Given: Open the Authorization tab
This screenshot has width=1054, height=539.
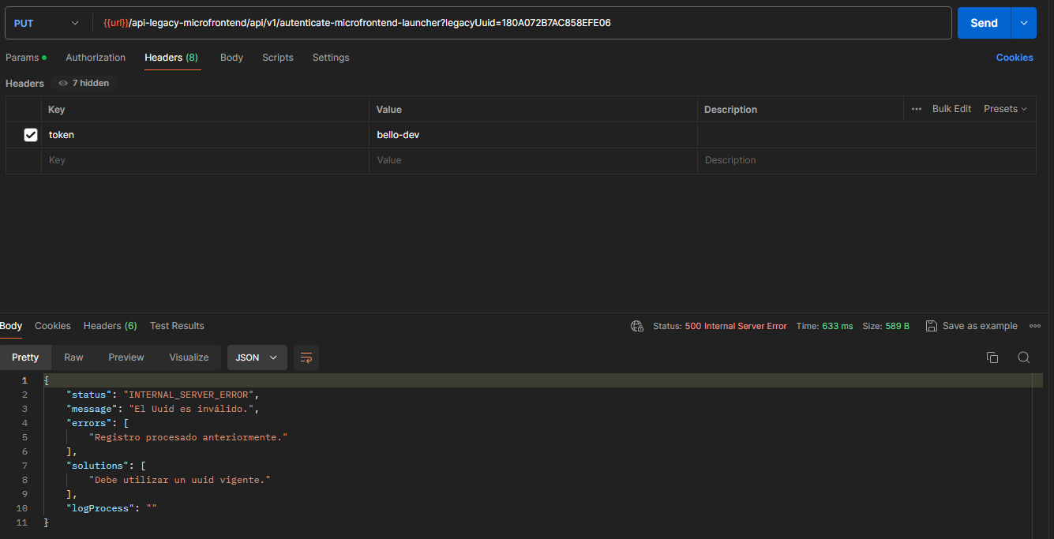Looking at the screenshot, I should pyautogui.click(x=96, y=58).
